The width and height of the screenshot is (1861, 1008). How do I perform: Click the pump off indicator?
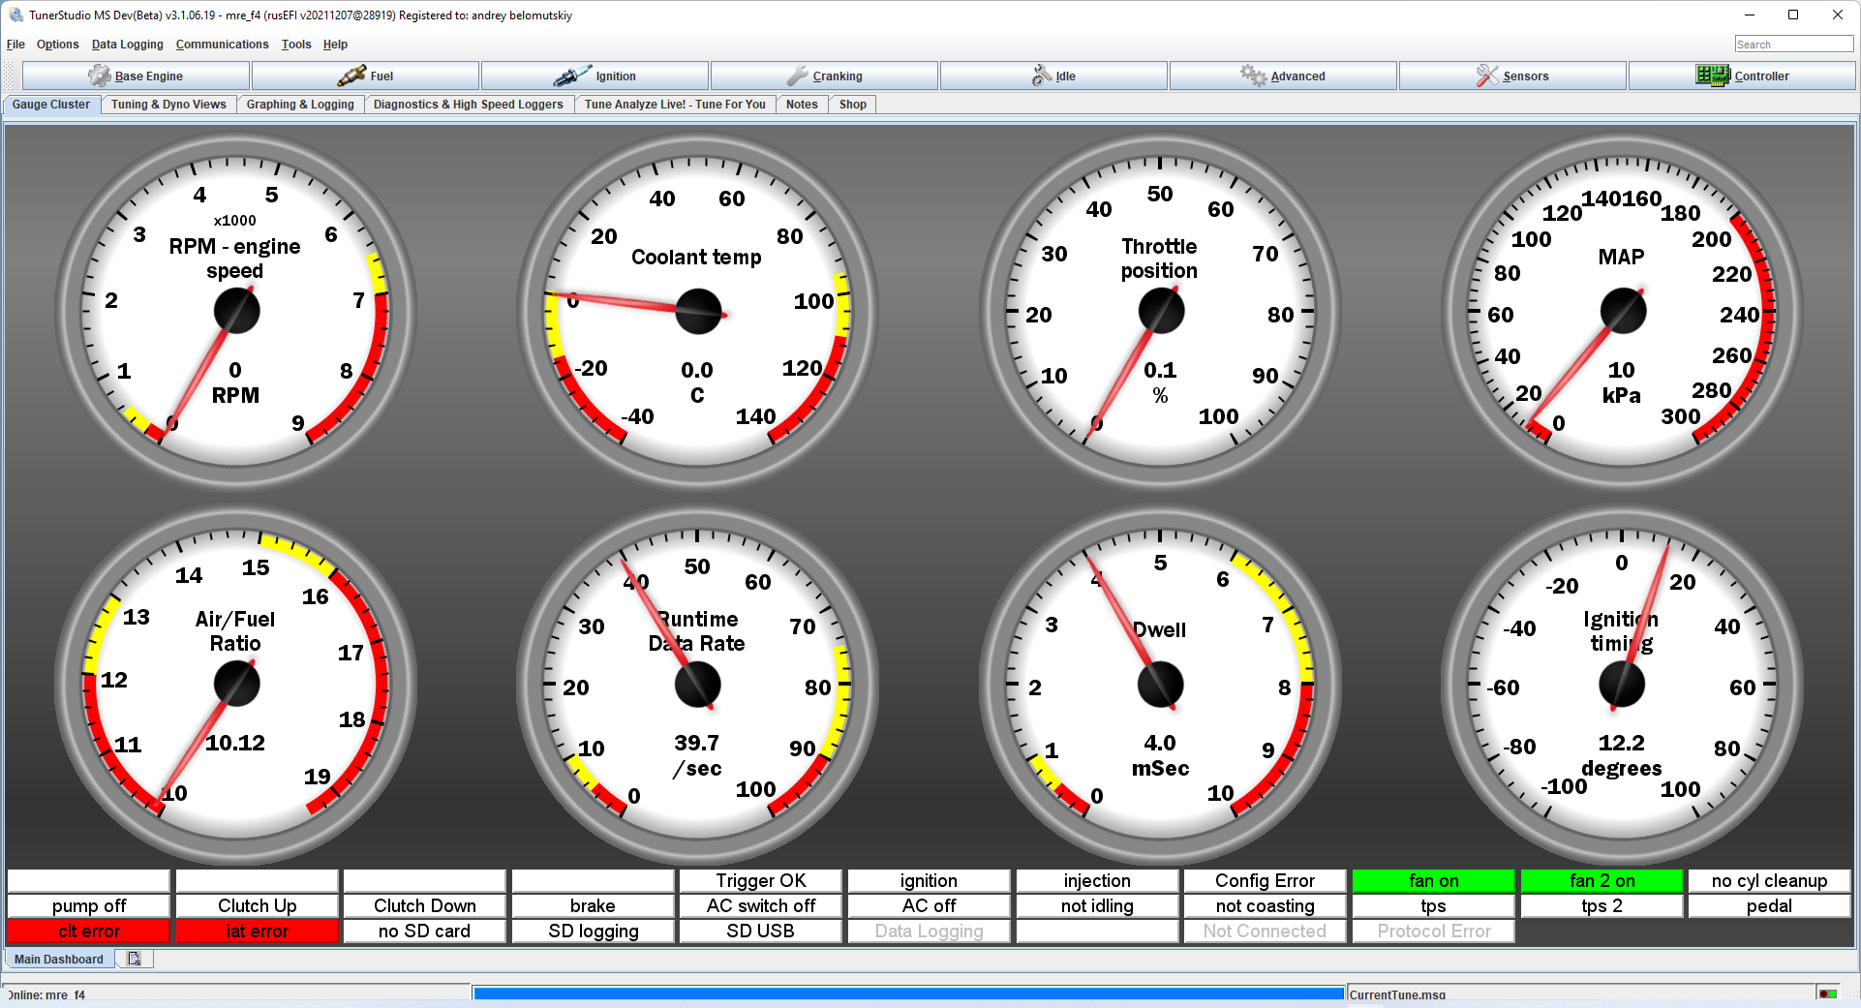89,905
